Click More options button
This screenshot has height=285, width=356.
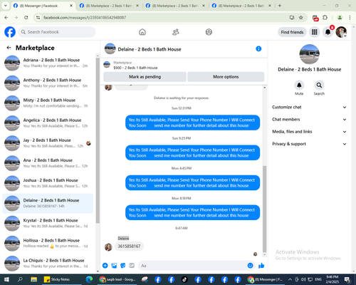point(226,77)
